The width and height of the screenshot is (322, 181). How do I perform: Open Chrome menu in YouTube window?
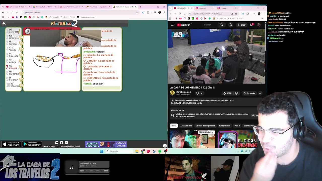click(x=264, y=14)
